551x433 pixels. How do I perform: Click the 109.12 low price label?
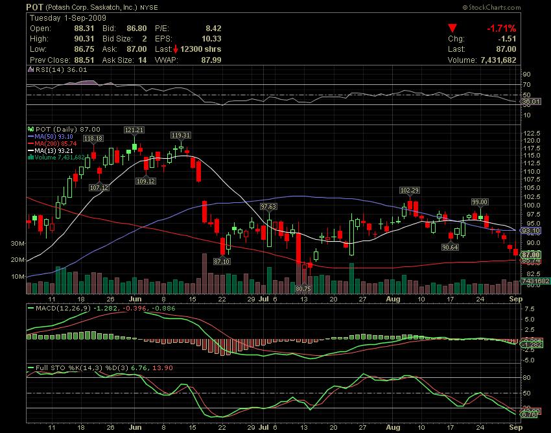tap(146, 181)
